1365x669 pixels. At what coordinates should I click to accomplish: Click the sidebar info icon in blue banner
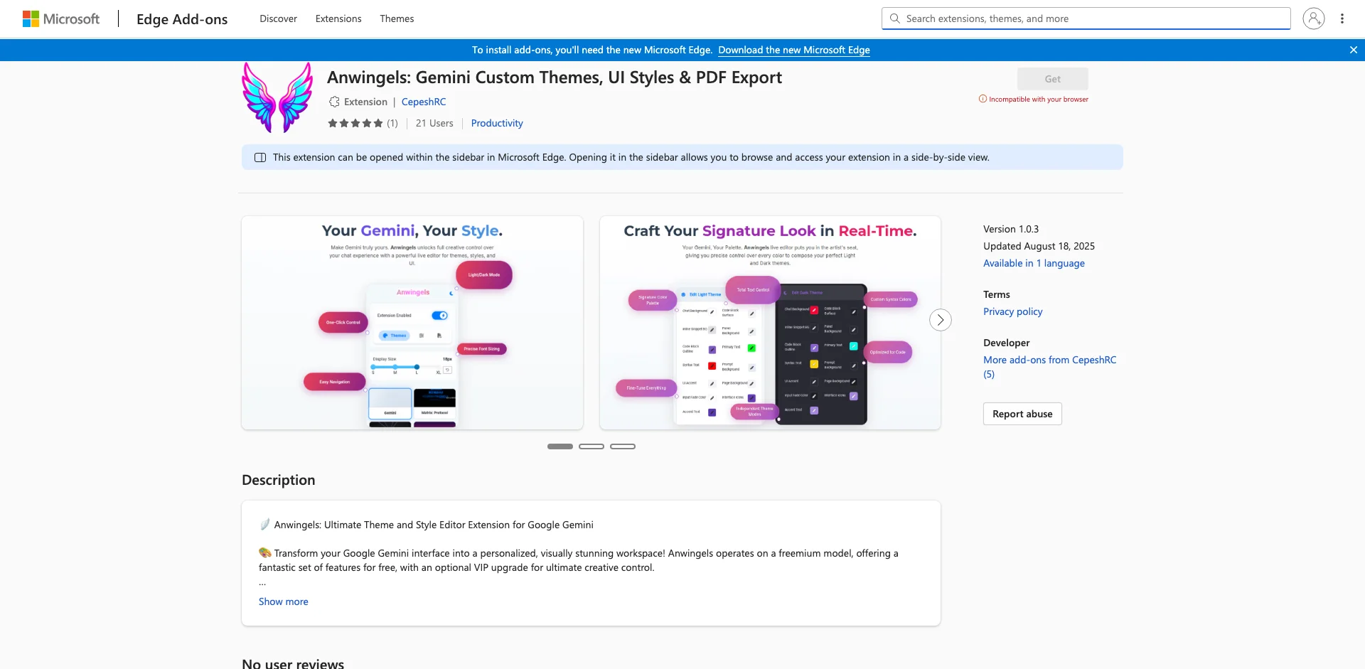260,157
